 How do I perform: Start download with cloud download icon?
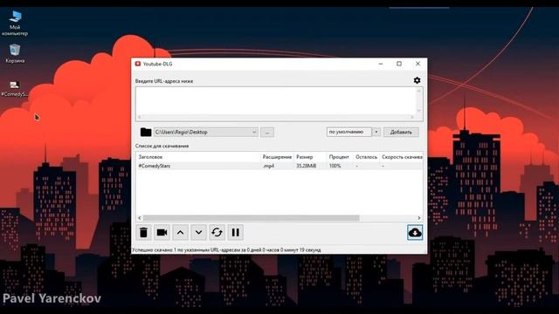(x=415, y=233)
